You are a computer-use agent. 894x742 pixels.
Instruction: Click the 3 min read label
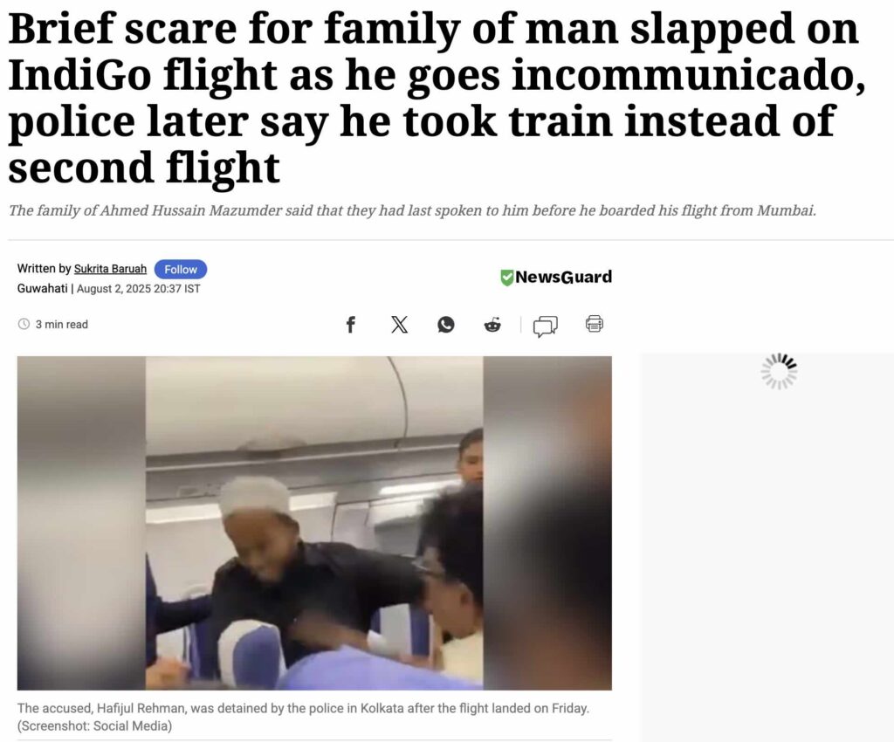[62, 324]
